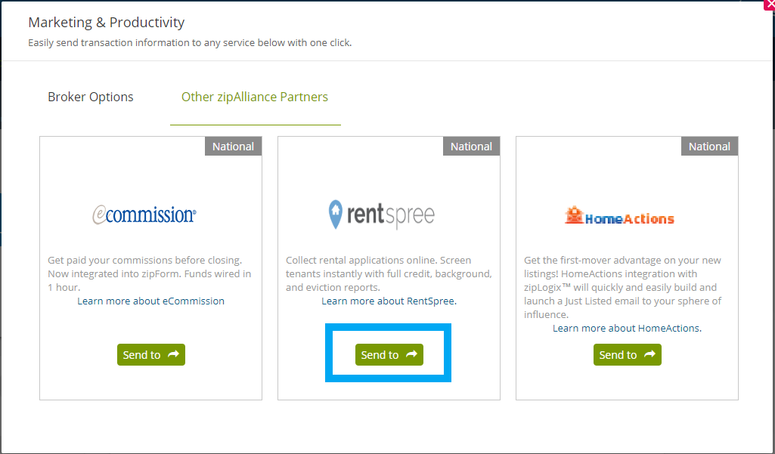Viewport: 775px width, 454px height.
Task: Click the RentSpree logo image
Action: 382,215
